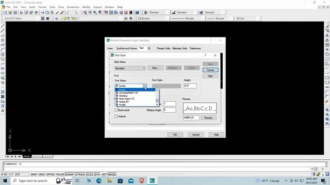Tick the Backwards checkbox

coord(116,110)
